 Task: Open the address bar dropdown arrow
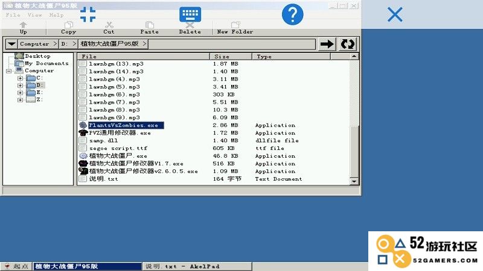point(11,44)
